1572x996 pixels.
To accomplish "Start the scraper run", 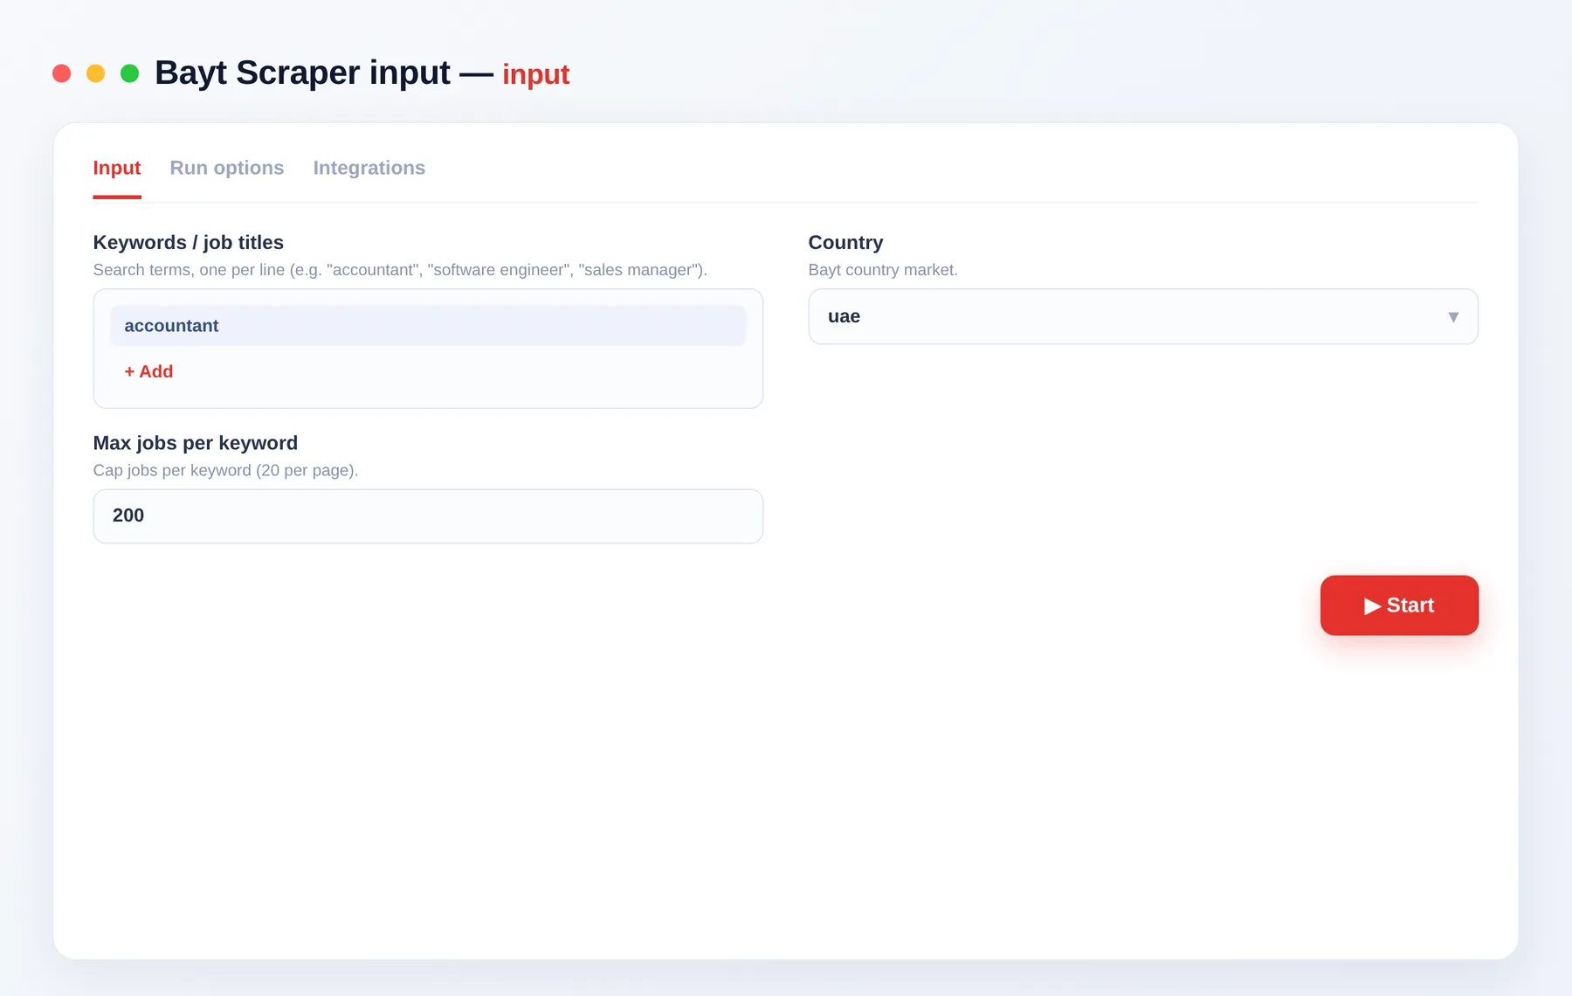I will (x=1399, y=605).
